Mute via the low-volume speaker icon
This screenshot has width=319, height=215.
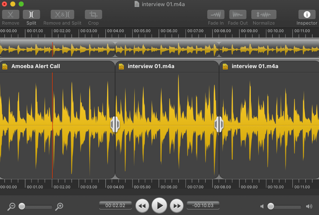pyautogui.click(x=262, y=206)
